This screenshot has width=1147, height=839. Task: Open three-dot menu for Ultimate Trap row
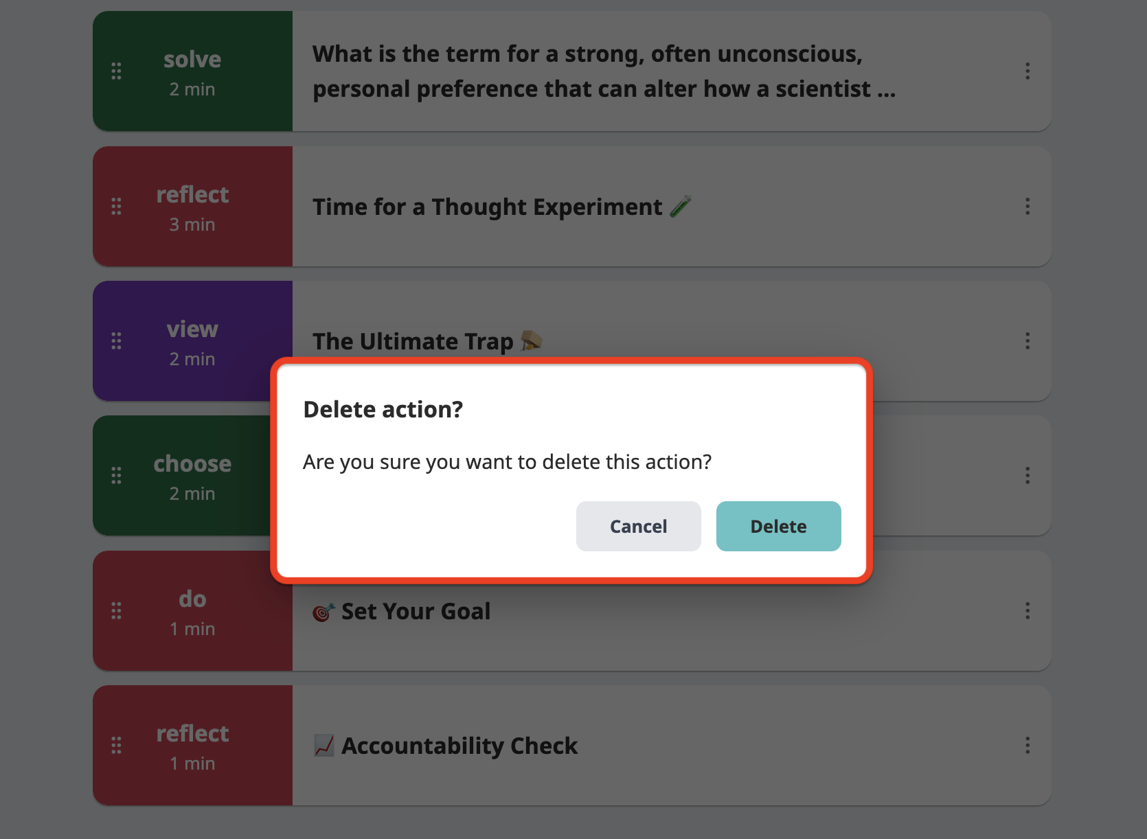1027,341
